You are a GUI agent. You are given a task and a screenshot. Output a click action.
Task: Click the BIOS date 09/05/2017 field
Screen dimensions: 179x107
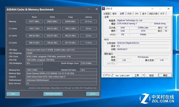(143, 49)
